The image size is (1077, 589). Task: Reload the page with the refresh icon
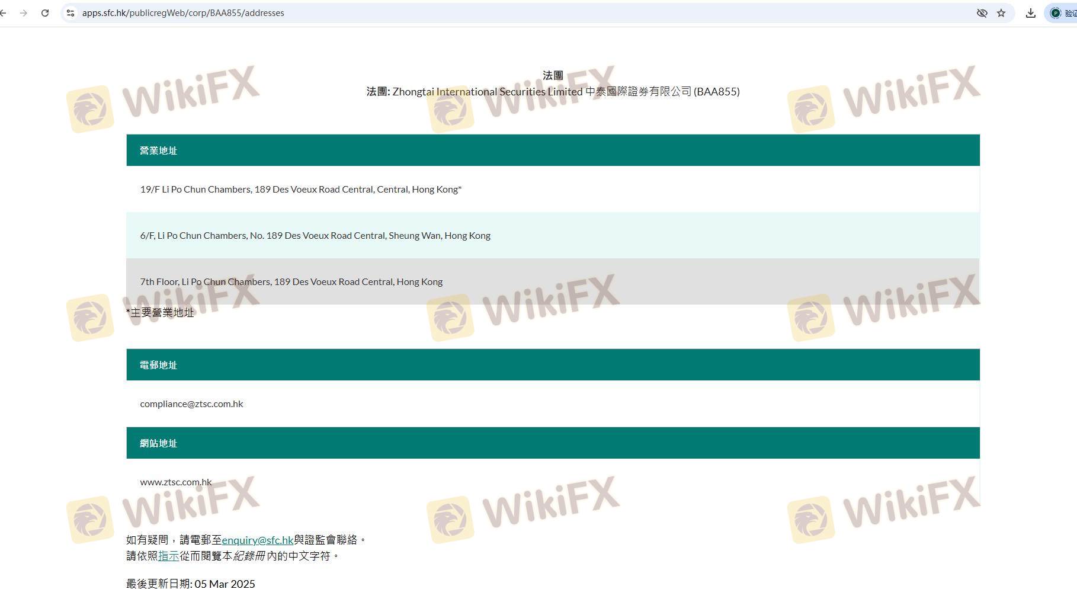click(x=45, y=13)
